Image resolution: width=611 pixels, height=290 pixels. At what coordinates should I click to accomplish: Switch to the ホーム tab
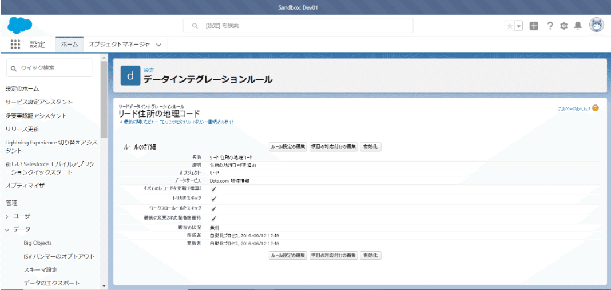coord(69,45)
